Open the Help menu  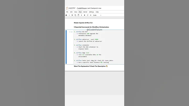(x=97, y=12)
